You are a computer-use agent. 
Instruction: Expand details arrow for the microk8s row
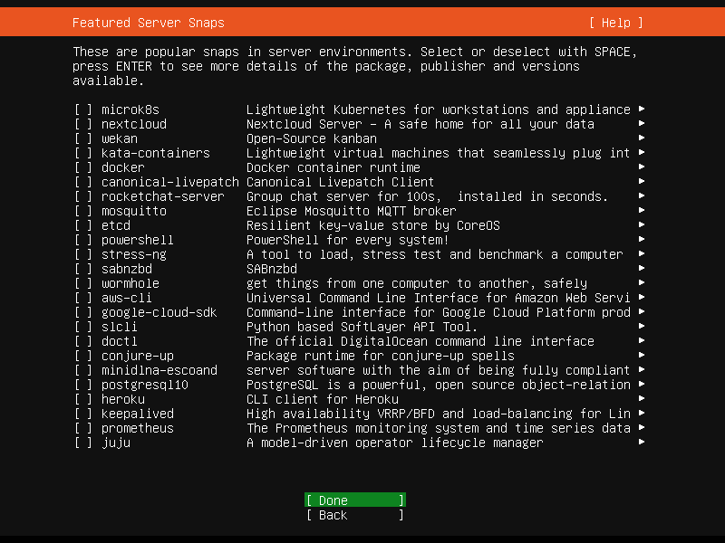pyautogui.click(x=642, y=110)
